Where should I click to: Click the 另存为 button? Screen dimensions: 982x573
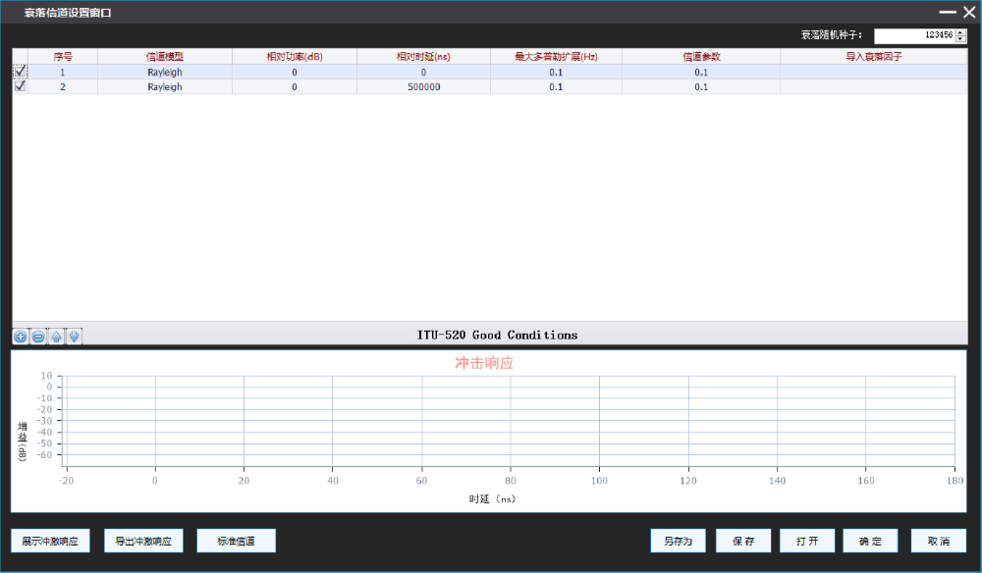click(678, 541)
